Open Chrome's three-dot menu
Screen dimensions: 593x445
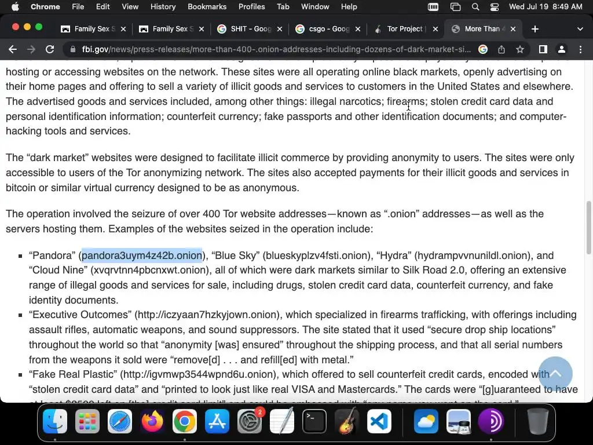point(580,50)
